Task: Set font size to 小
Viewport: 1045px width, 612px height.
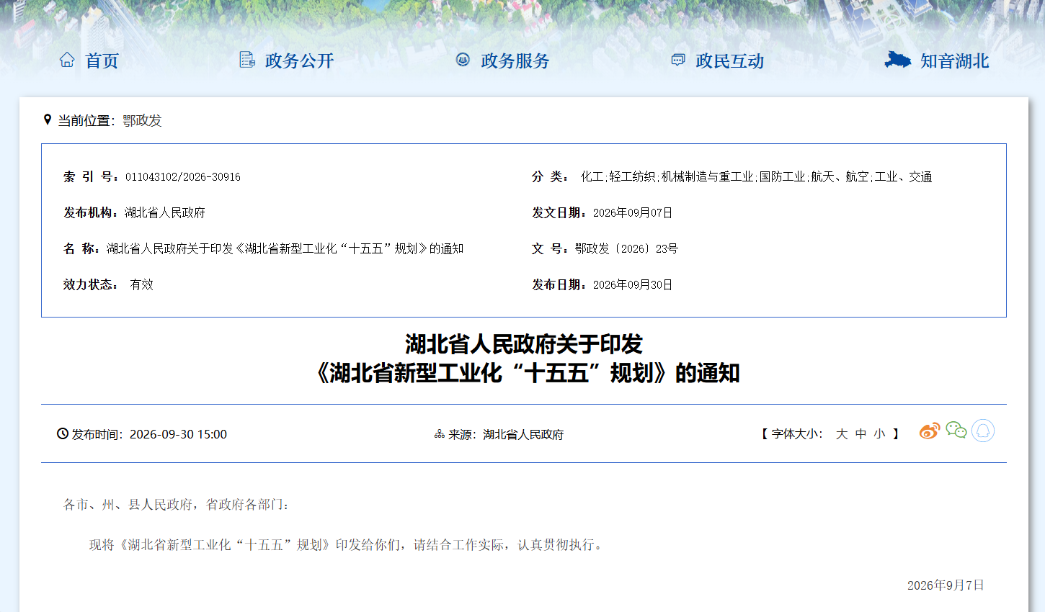Action: point(879,434)
